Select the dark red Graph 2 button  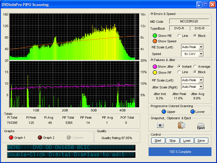[x=40, y=138]
